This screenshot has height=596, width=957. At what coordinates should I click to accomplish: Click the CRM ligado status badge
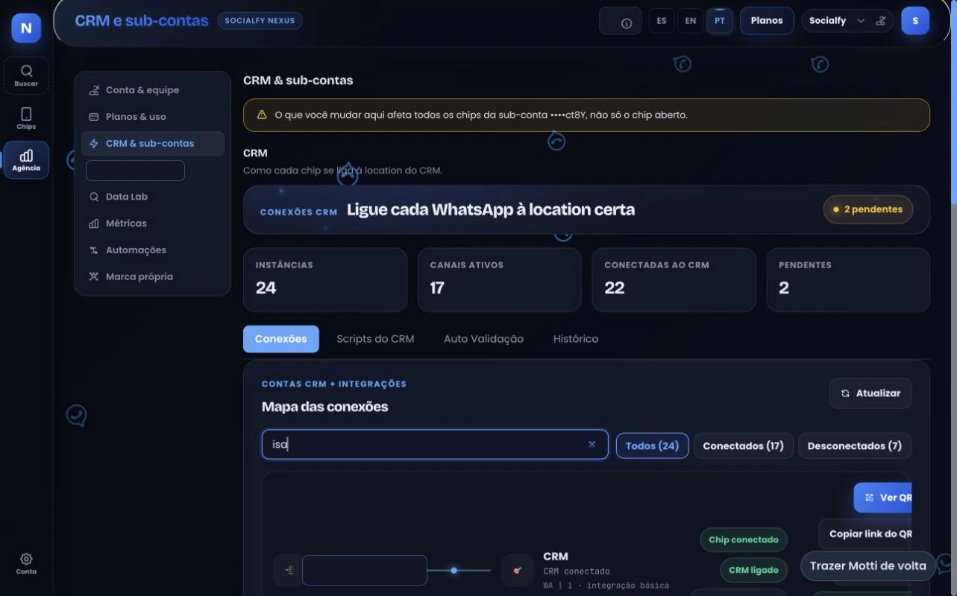click(753, 571)
